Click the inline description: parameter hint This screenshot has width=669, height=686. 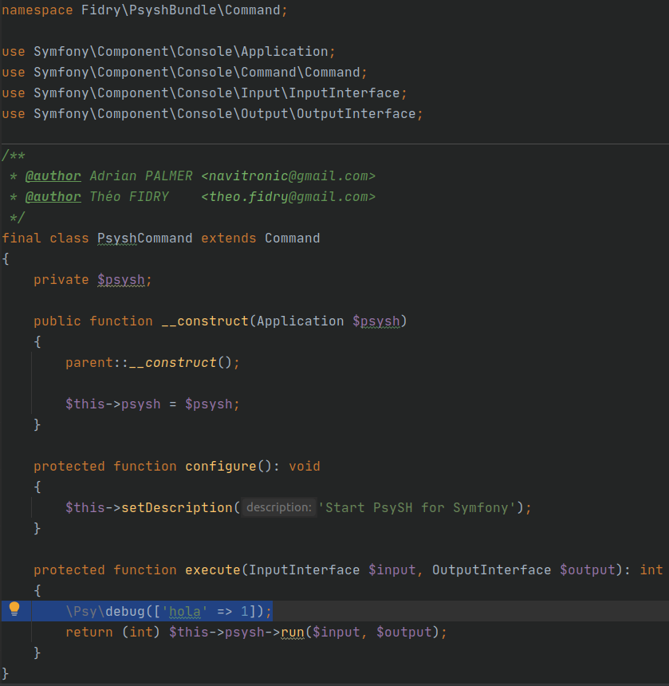[x=278, y=507]
